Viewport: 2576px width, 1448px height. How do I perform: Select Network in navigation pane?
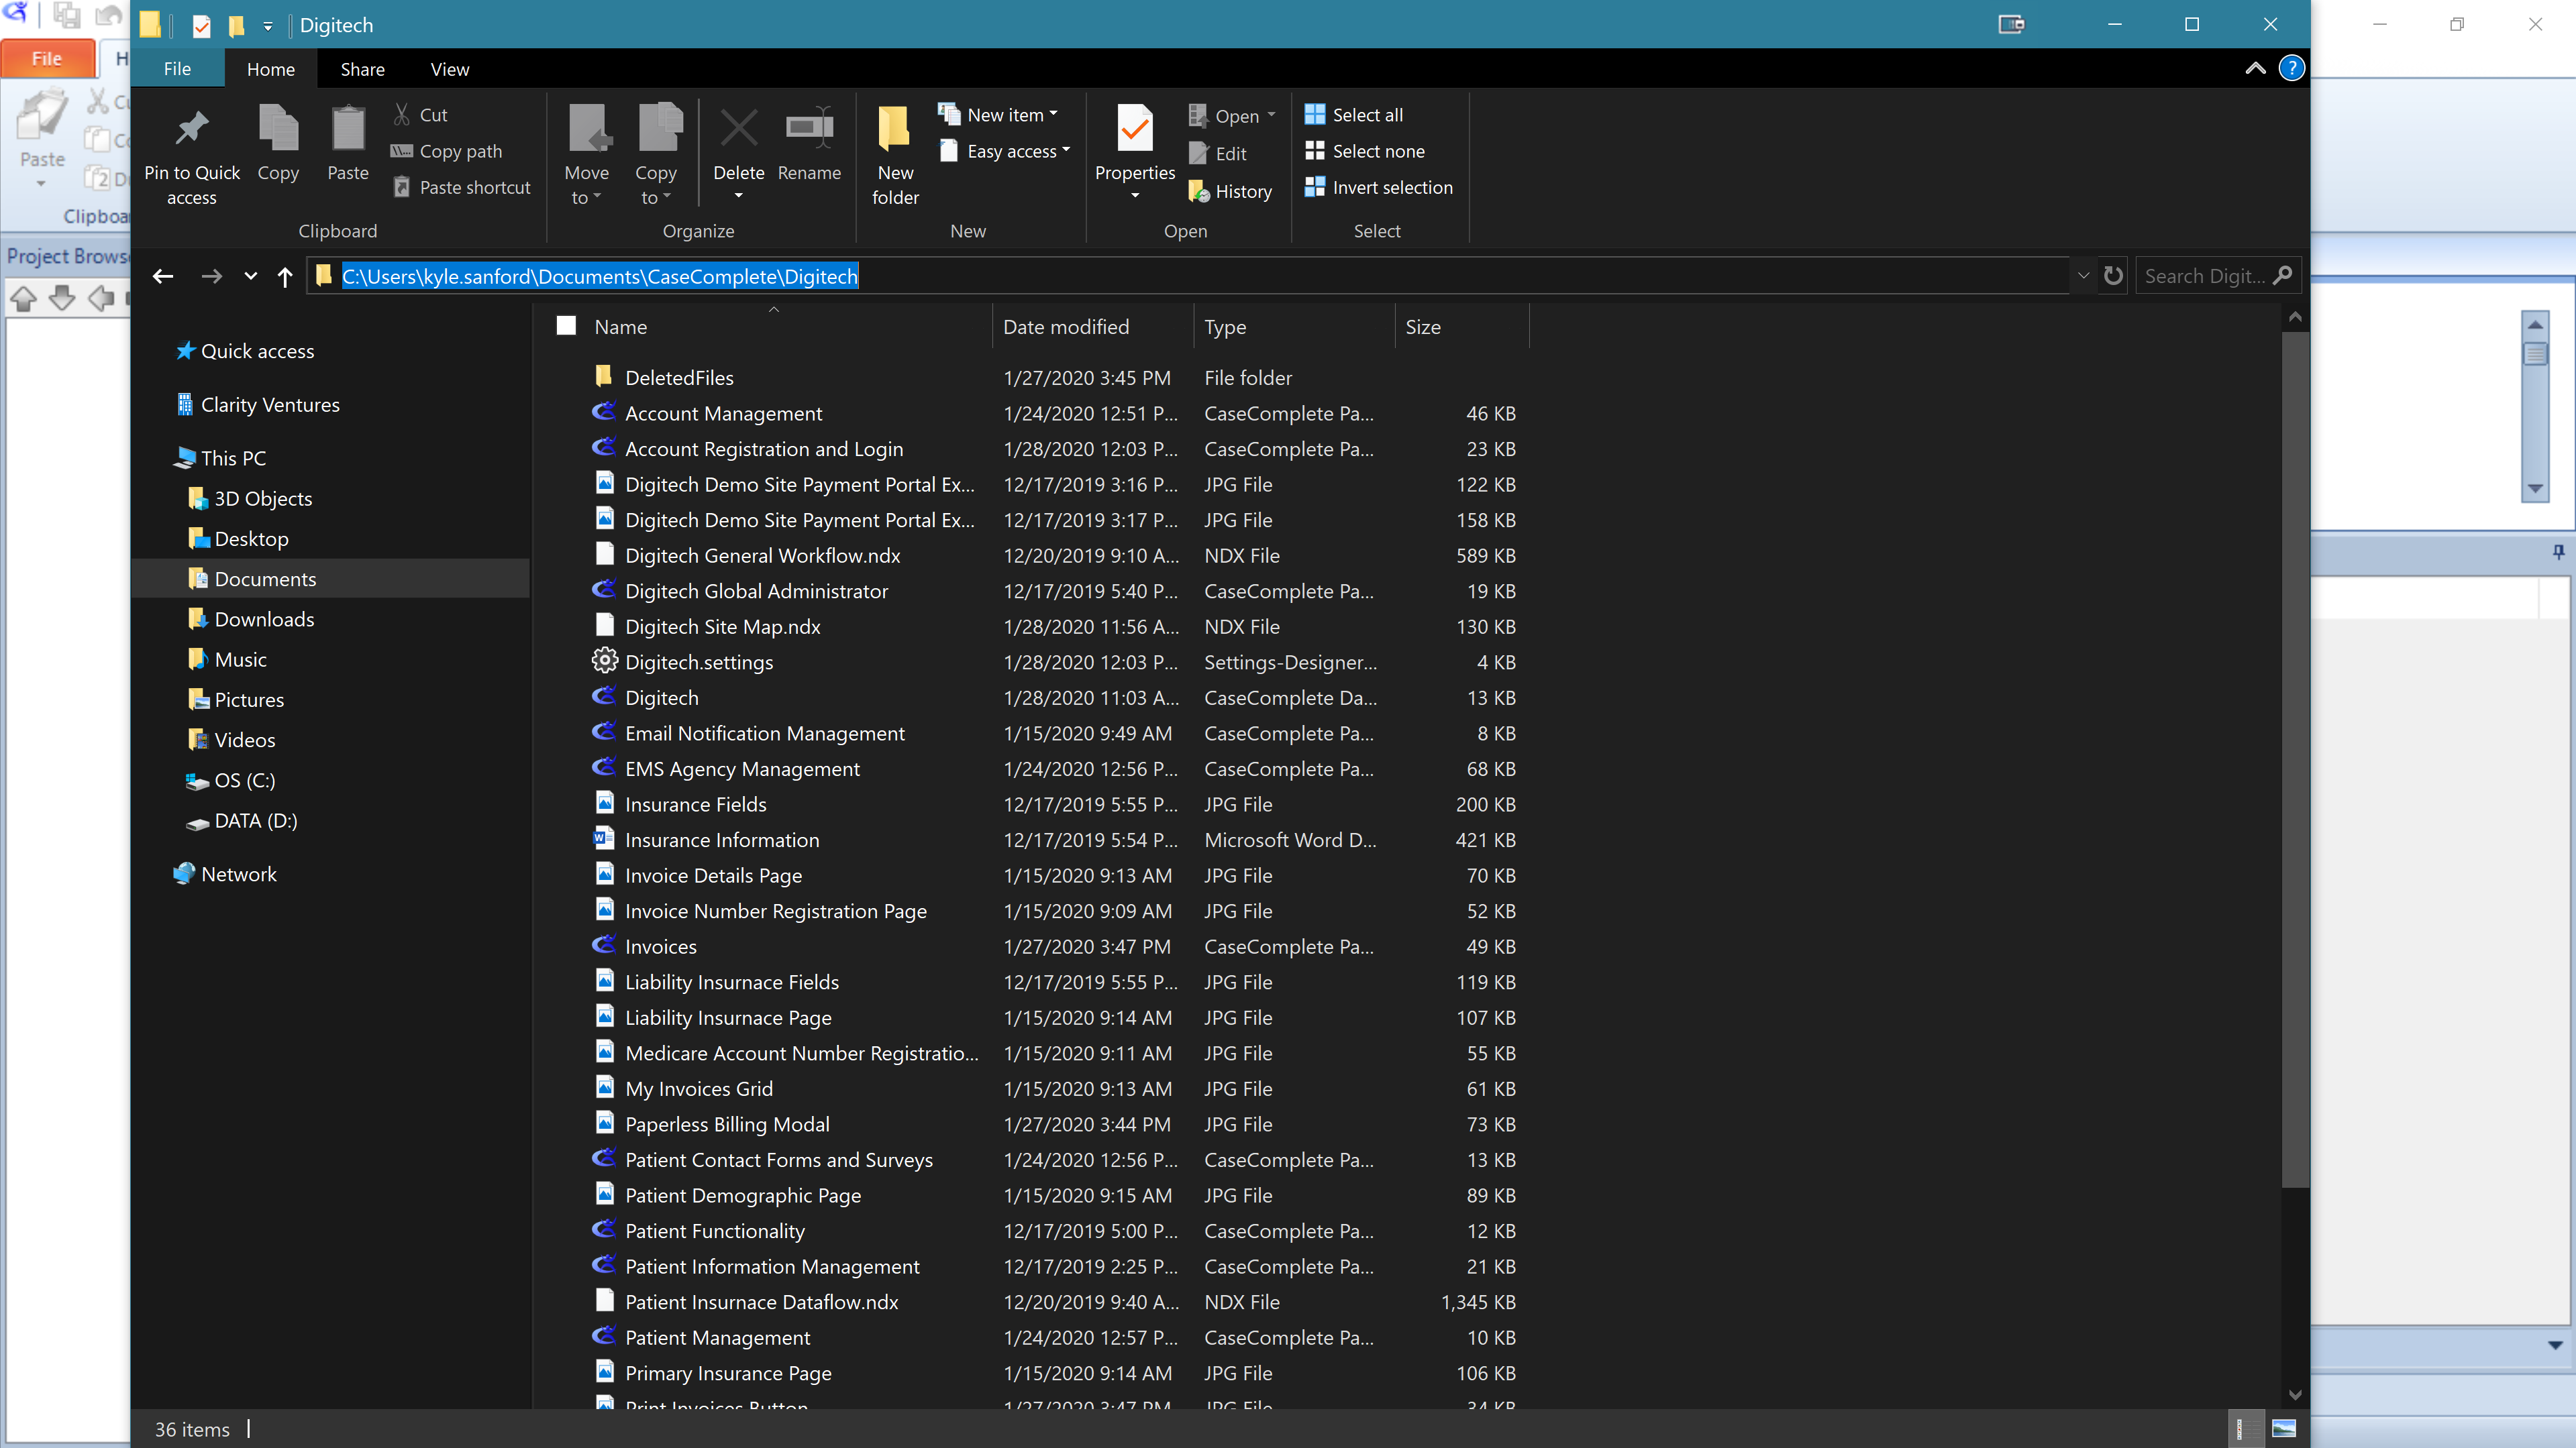[225, 873]
